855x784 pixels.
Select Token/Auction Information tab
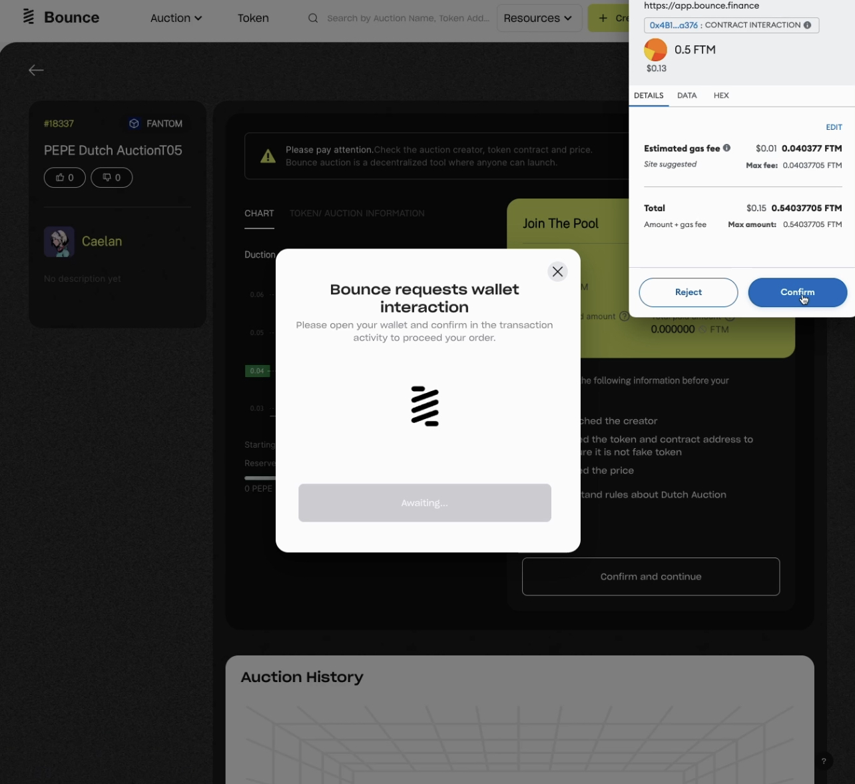357,213
